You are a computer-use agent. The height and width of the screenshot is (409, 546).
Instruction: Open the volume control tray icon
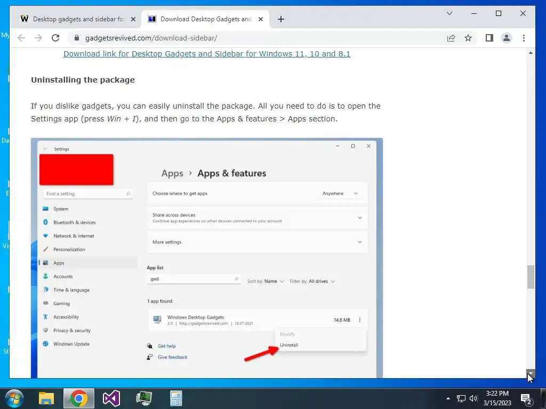coord(473,398)
